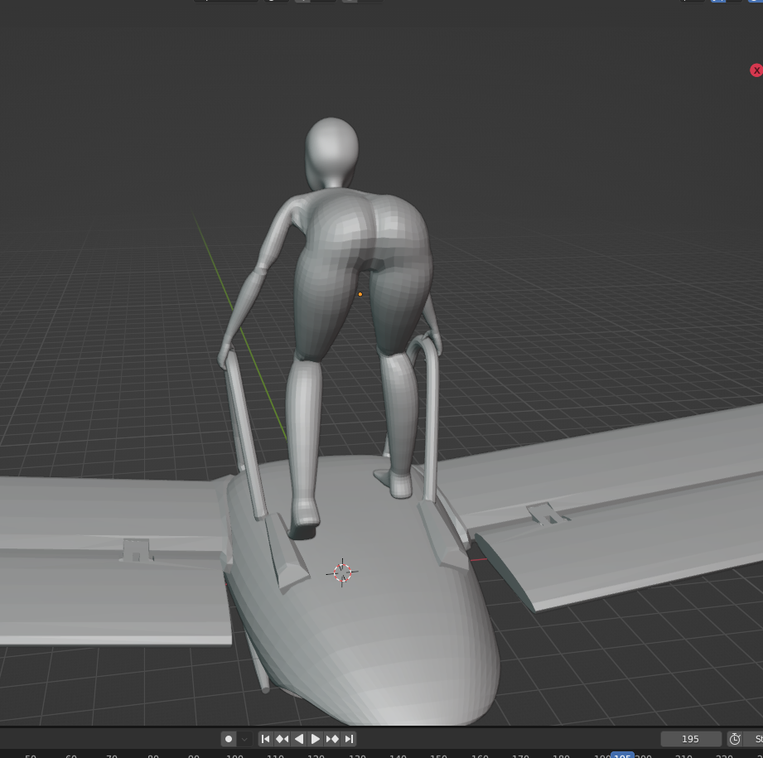Click the current frame field showing 195
The image size is (763, 758).
tap(690, 739)
